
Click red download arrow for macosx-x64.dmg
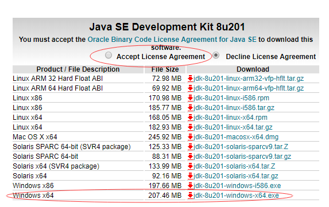coord(190,137)
